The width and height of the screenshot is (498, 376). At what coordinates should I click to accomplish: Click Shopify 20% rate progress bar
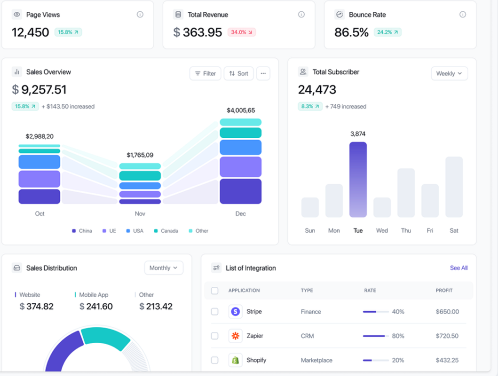(x=376, y=360)
